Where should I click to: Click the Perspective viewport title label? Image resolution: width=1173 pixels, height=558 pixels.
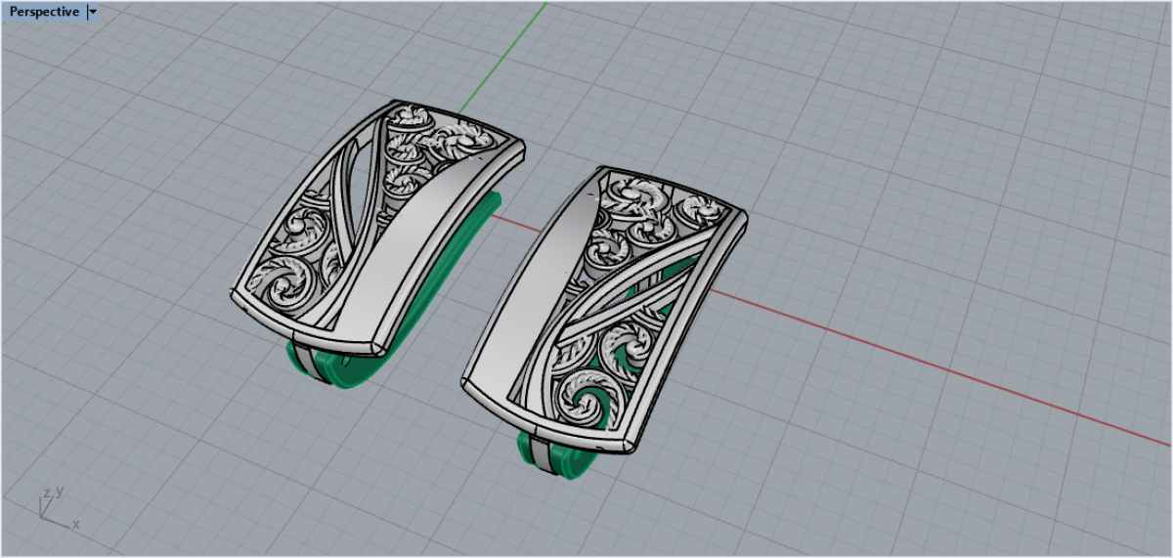[x=44, y=12]
